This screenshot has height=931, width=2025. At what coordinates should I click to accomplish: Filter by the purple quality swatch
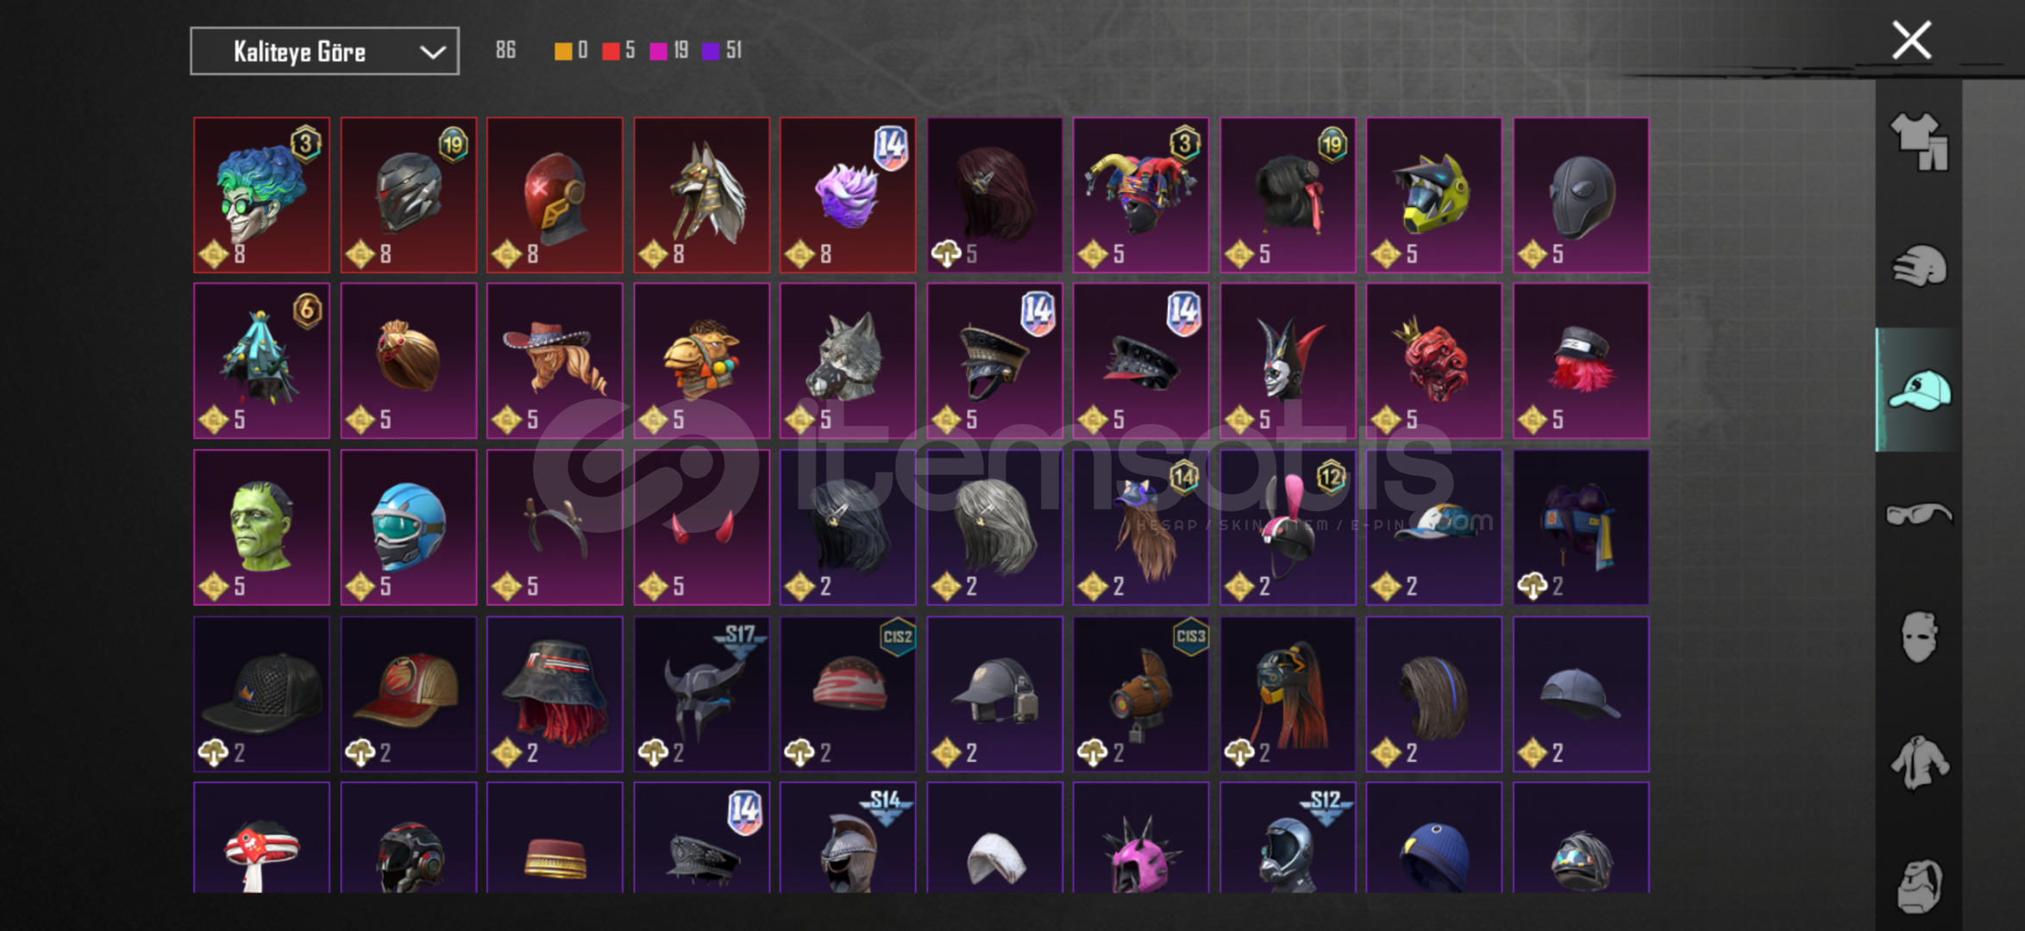711,51
